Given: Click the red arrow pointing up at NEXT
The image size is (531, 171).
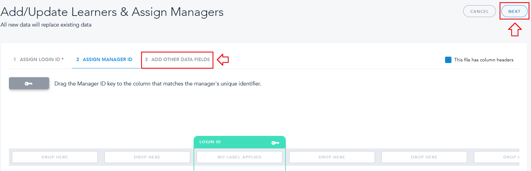Looking at the screenshot, I should (x=515, y=30).
